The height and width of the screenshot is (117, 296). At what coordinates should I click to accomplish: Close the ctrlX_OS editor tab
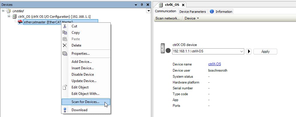point(183,5)
